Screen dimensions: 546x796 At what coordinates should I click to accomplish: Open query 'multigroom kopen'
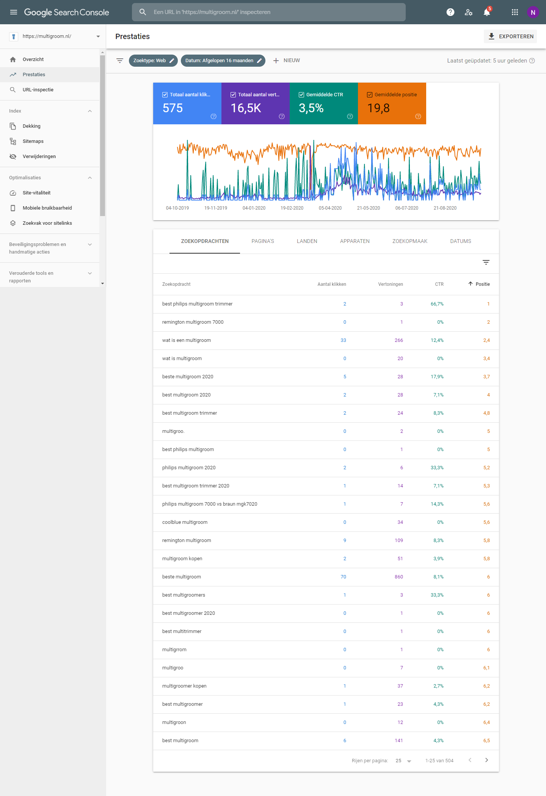pos(326,559)
